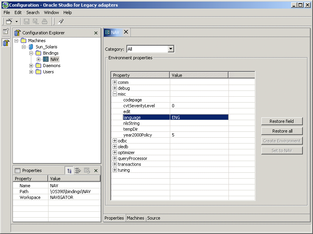Expand the oledb property group

click(115, 147)
